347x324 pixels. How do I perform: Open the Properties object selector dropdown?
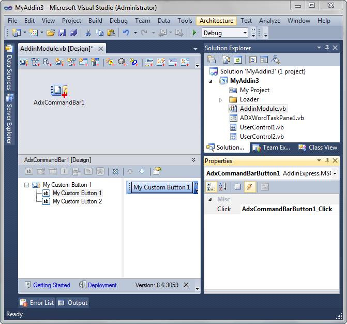[x=335, y=173]
